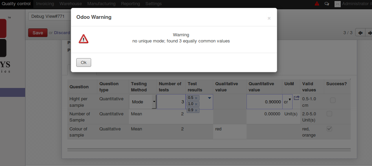372x166 pixels.
Task: Select the Colour of sample question cell
Action: [x=82, y=132]
